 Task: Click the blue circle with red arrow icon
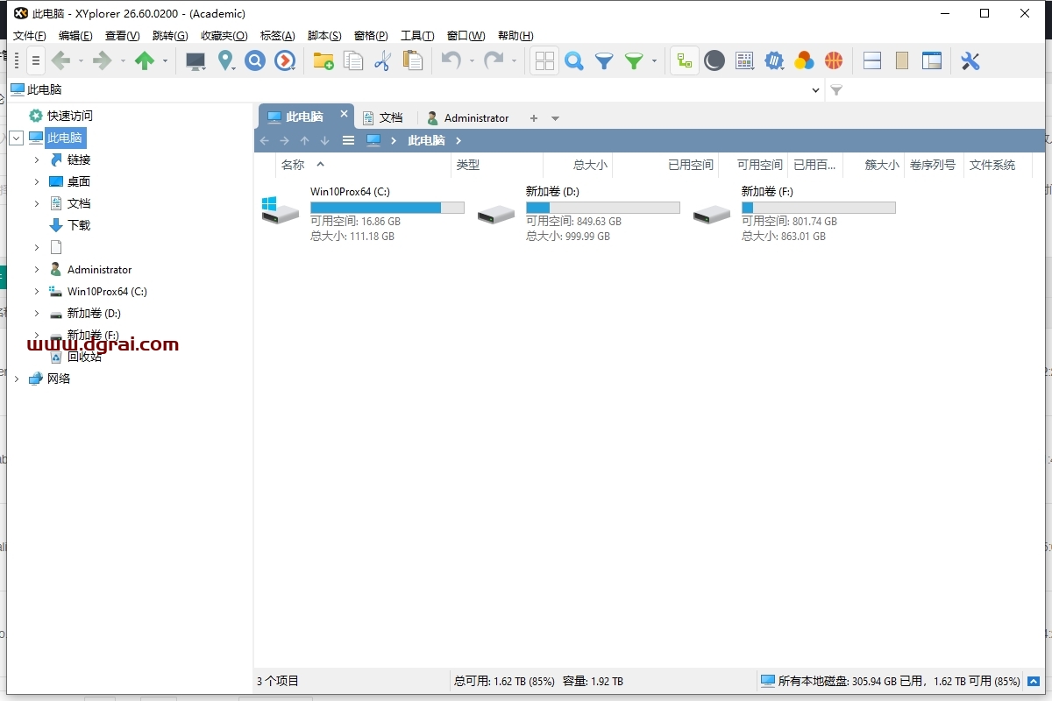pos(285,61)
